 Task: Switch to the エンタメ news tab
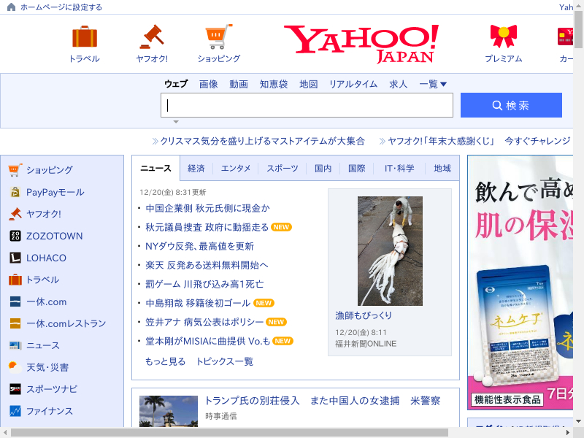[x=236, y=169]
